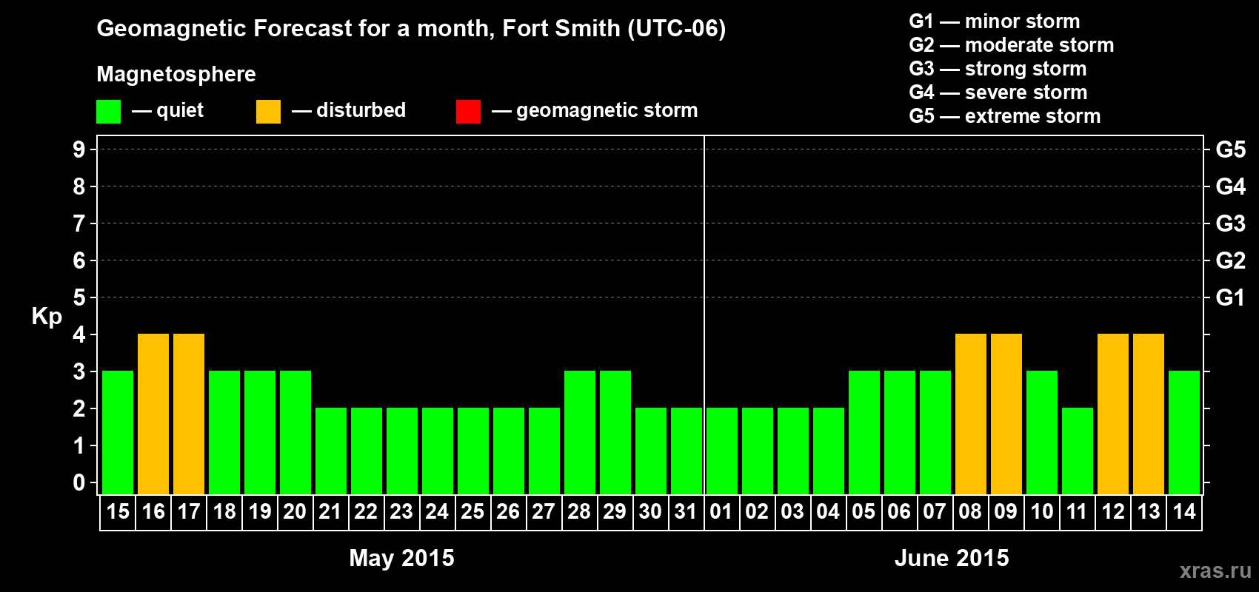Click the green bar for June 11
This screenshot has height=592, width=1259.
[1078, 451]
